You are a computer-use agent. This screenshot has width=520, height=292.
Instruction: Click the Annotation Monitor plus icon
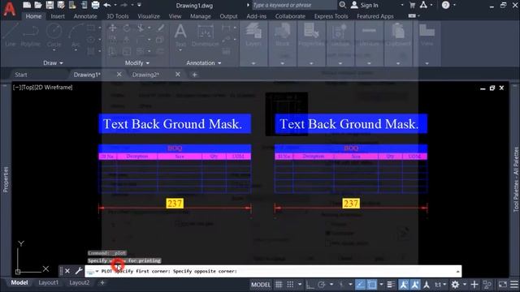click(474, 285)
